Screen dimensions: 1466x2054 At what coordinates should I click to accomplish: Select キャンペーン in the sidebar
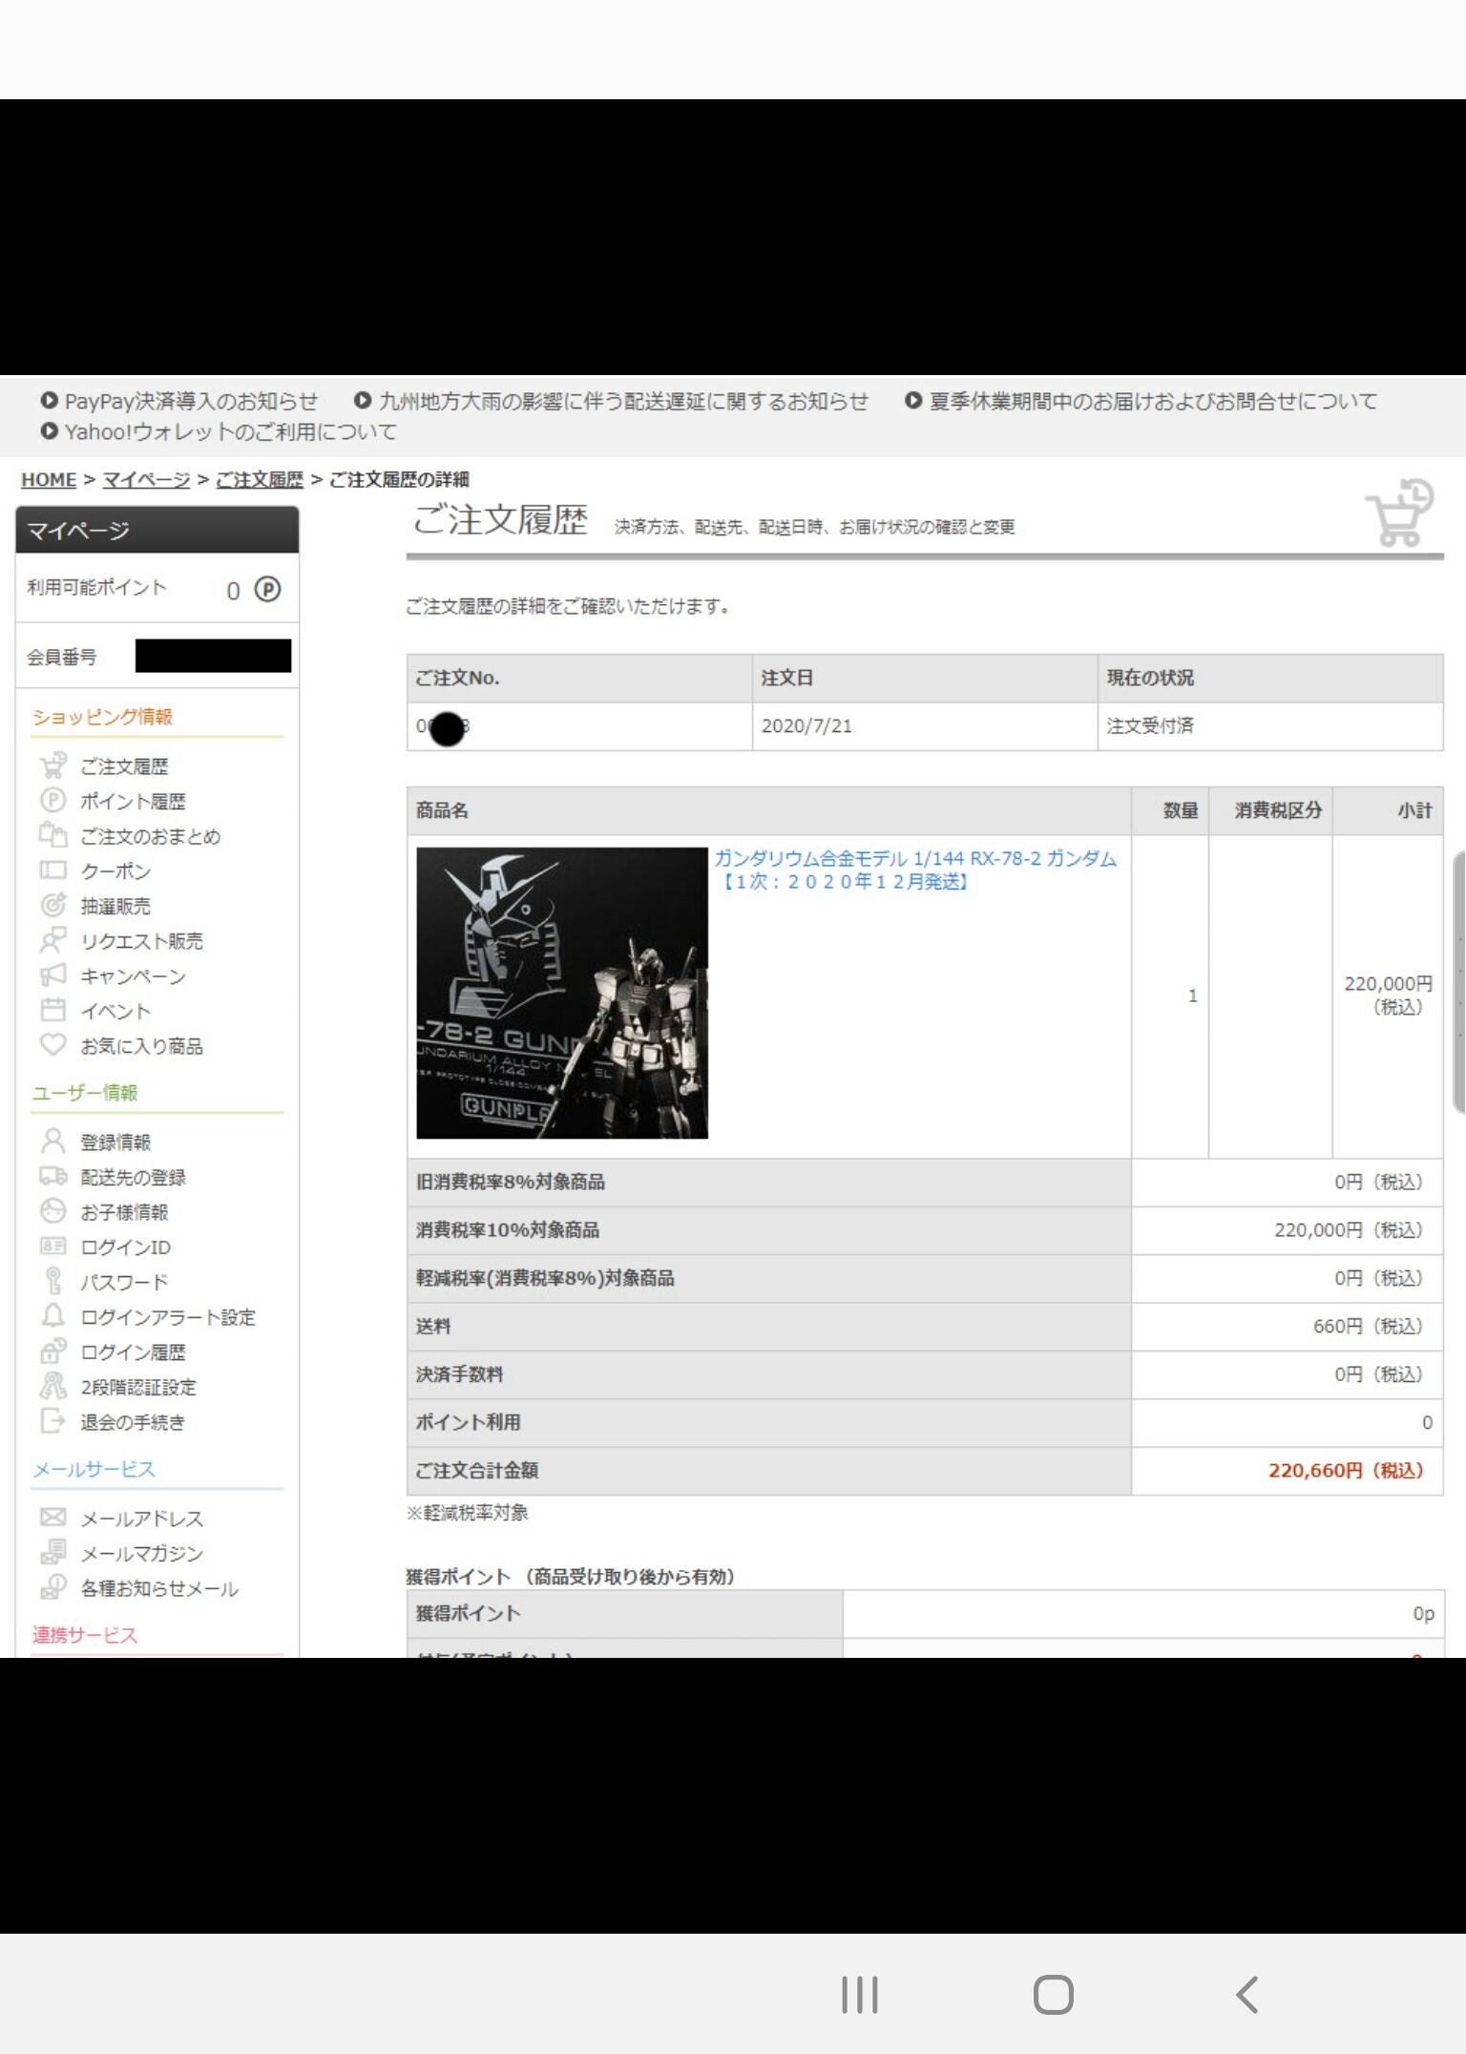pyautogui.click(x=133, y=976)
